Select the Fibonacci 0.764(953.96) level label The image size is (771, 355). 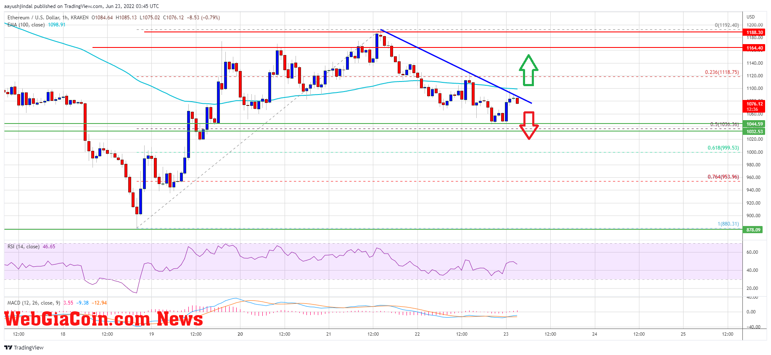pyautogui.click(x=723, y=177)
